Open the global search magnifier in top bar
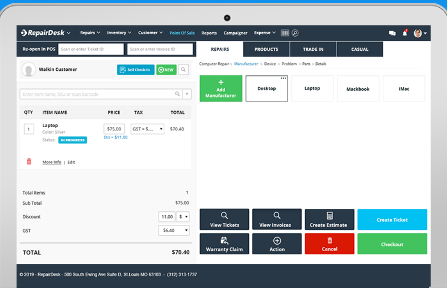447x291 pixels. click(295, 32)
